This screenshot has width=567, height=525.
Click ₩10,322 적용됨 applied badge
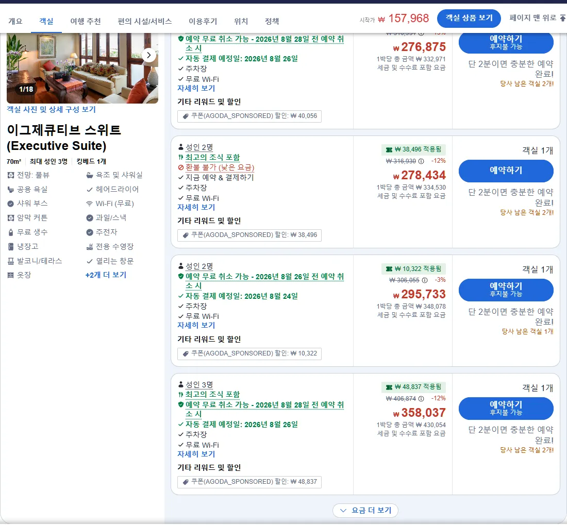point(413,268)
